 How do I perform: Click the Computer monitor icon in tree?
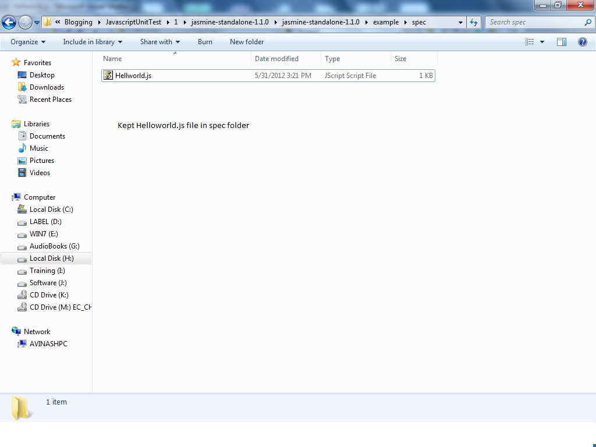(x=16, y=197)
